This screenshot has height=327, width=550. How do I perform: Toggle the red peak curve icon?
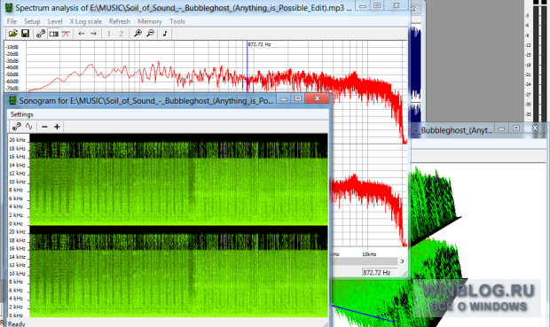click(x=66, y=34)
